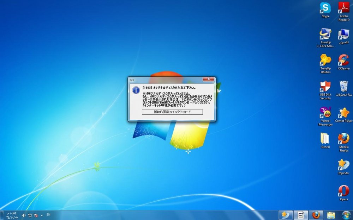Open the Genral folder
The image size is (353, 220).
coord(325,139)
